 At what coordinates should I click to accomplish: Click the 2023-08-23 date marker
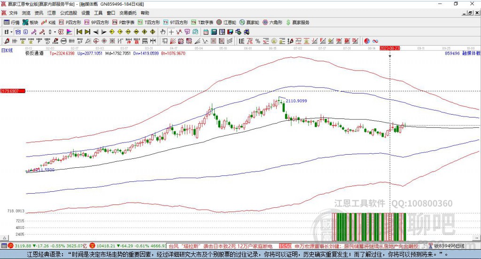tap(389, 48)
